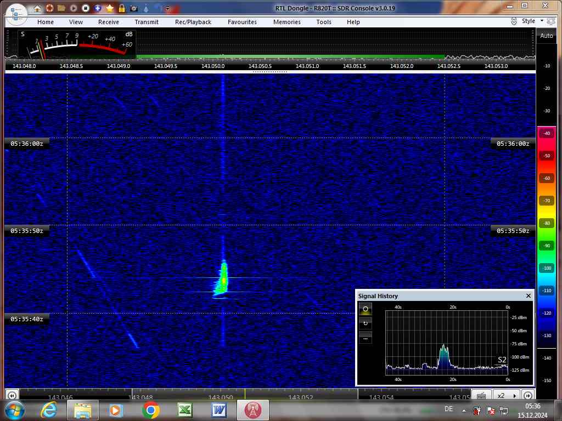Viewport: 562px width, 421px height.
Task: Click the play icon in quick access toolbar
Action: (74, 8)
